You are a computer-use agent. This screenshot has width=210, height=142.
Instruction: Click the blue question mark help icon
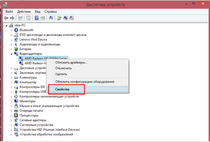coord(37,18)
